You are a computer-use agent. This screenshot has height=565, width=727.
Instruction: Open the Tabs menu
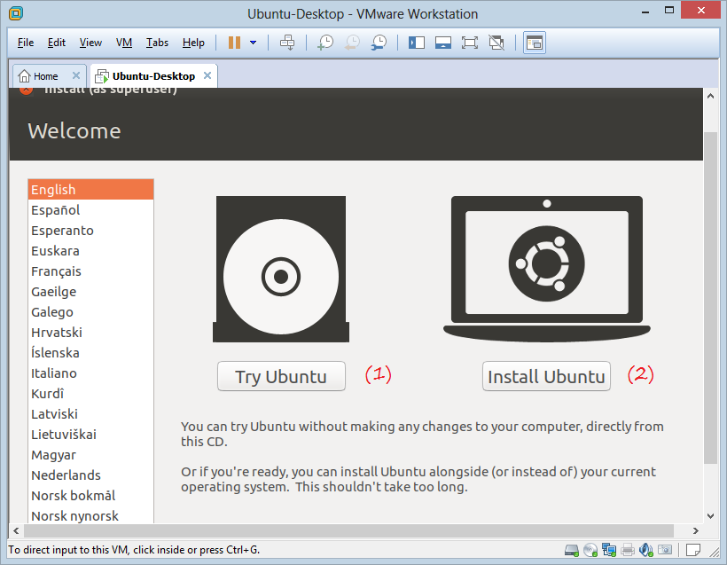[157, 43]
